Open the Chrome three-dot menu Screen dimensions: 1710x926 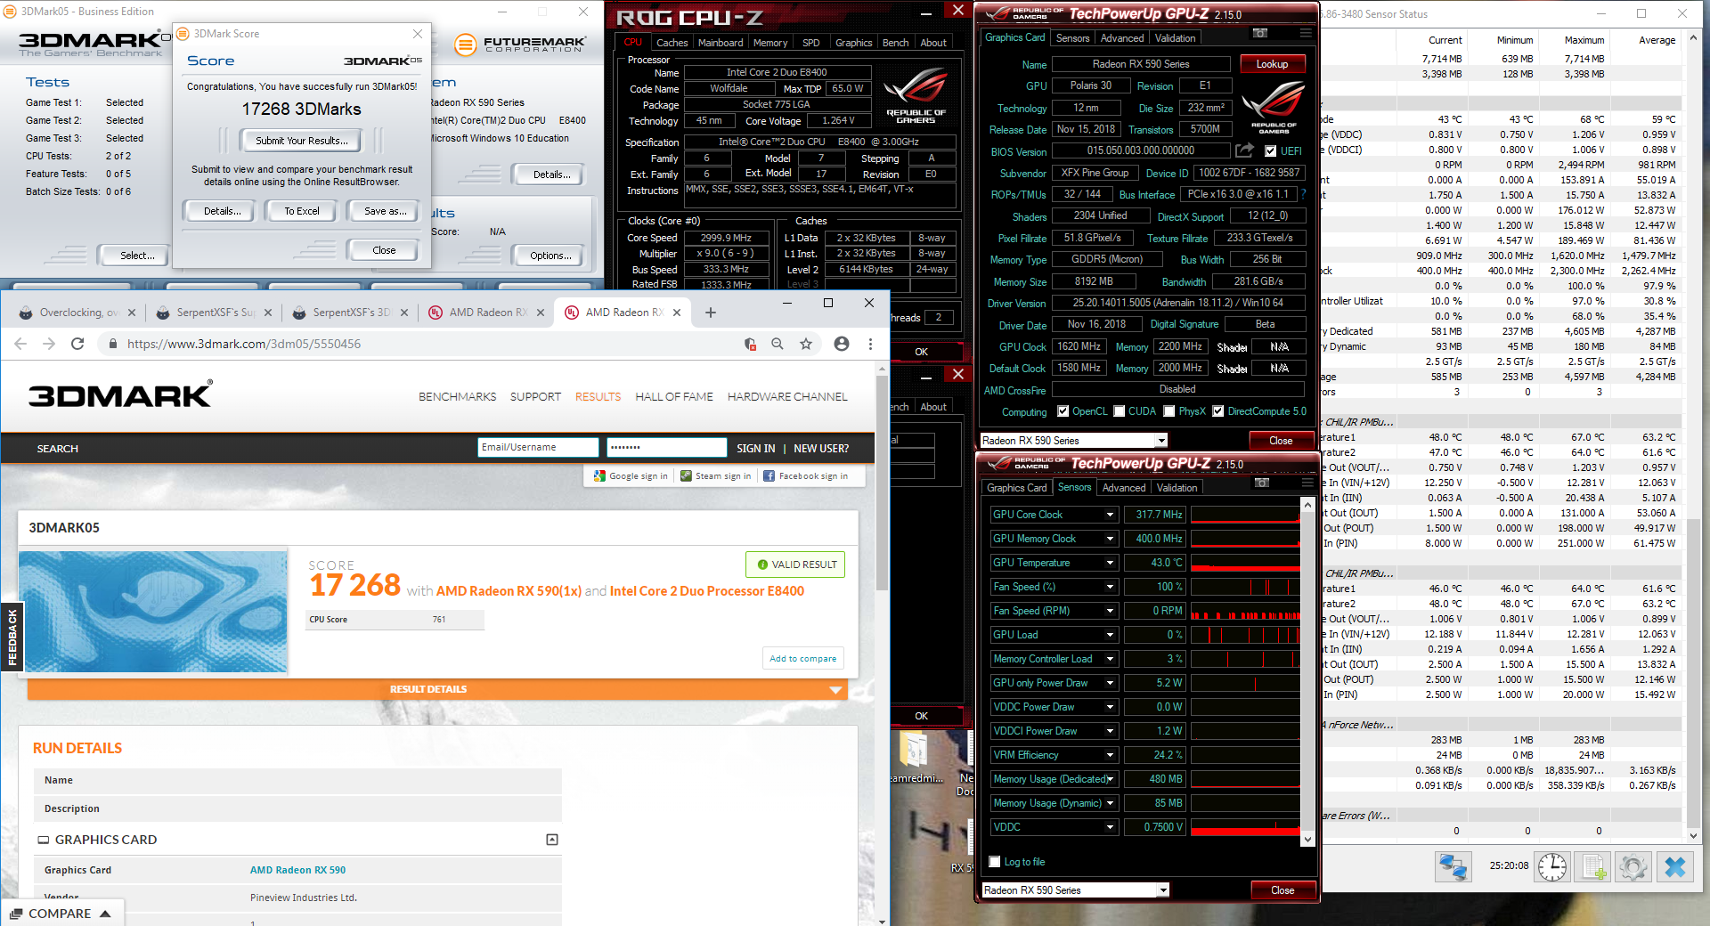871,344
